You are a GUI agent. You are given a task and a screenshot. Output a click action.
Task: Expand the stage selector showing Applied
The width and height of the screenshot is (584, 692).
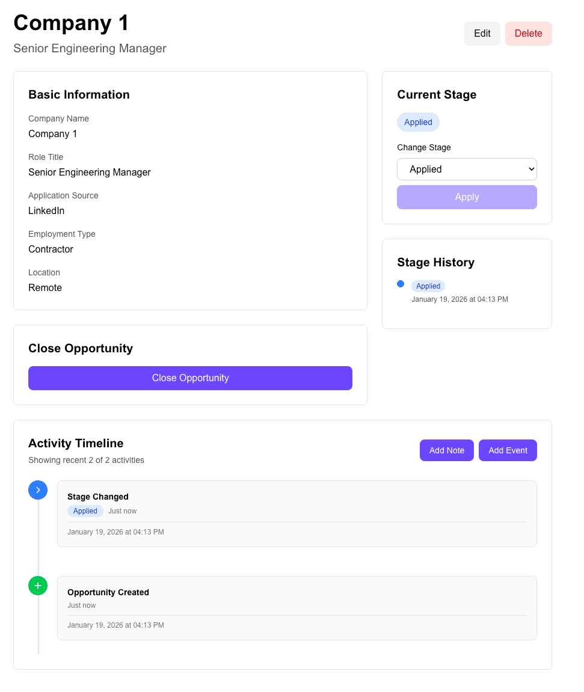pos(467,169)
